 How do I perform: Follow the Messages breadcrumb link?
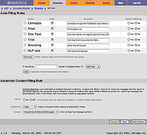point(39,8)
